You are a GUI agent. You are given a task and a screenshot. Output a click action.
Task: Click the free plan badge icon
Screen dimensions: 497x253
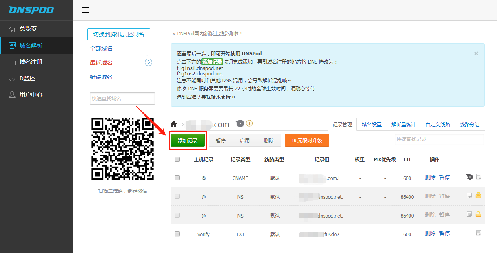(240, 124)
